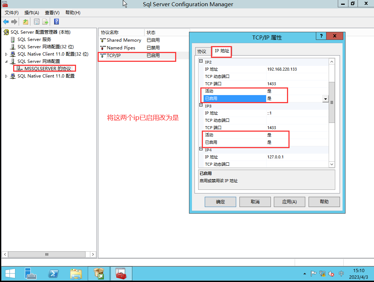374x282 pixels.
Task: Click the yellow folder export toolbar icon
Action: coord(25,22)
